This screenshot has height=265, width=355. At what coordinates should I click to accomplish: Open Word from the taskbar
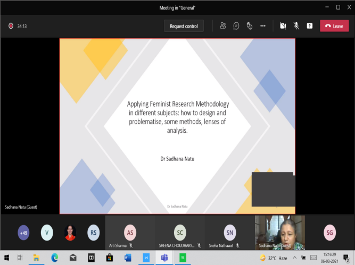pos(127,258)
